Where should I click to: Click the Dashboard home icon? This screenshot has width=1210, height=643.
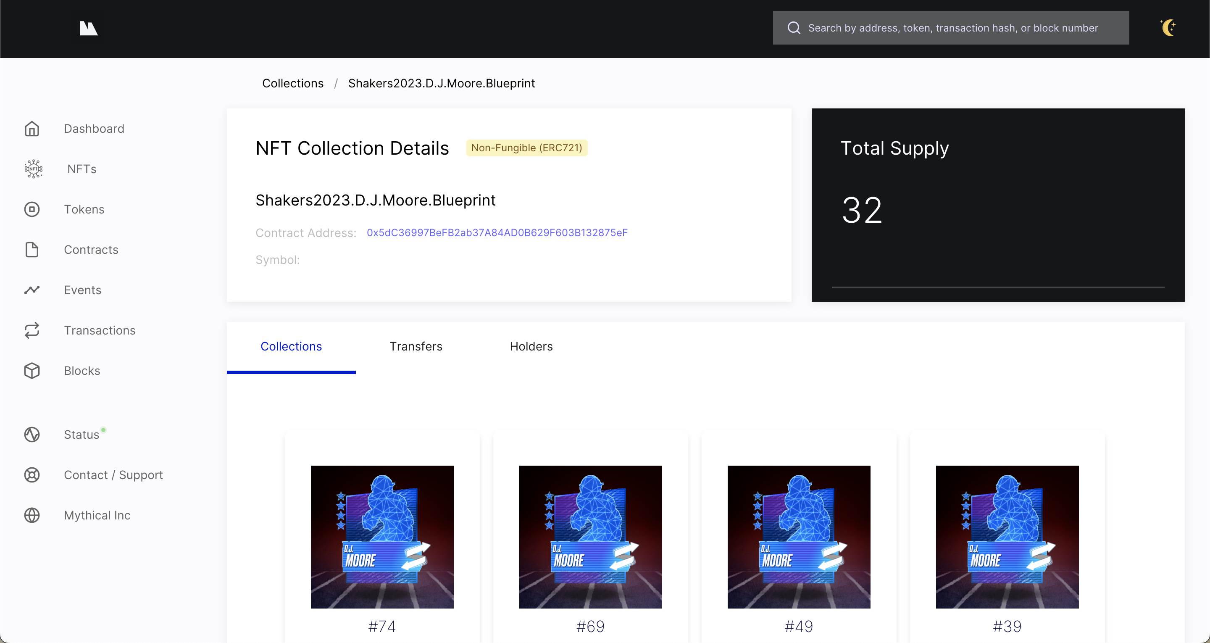click(32, 129)
